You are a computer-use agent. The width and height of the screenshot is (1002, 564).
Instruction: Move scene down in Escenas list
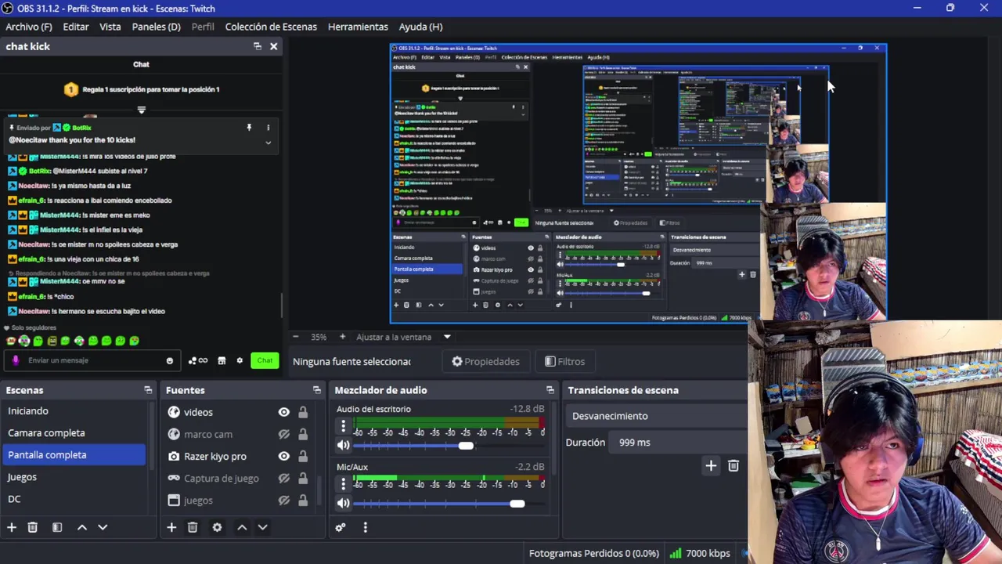pyautogui.click(x=103, y=527)
